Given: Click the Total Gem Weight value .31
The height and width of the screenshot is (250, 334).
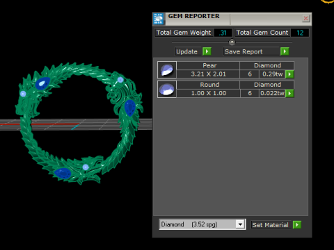Looking at the screenshot, I should 223,33.
